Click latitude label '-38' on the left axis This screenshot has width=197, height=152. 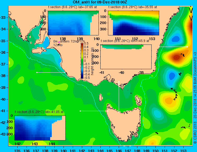pos(3,76)
